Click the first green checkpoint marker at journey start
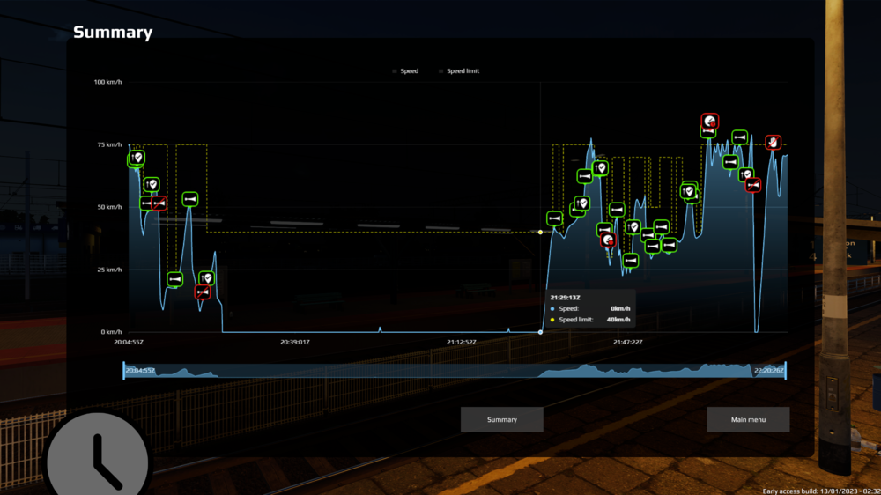 (x=136, y=158)
